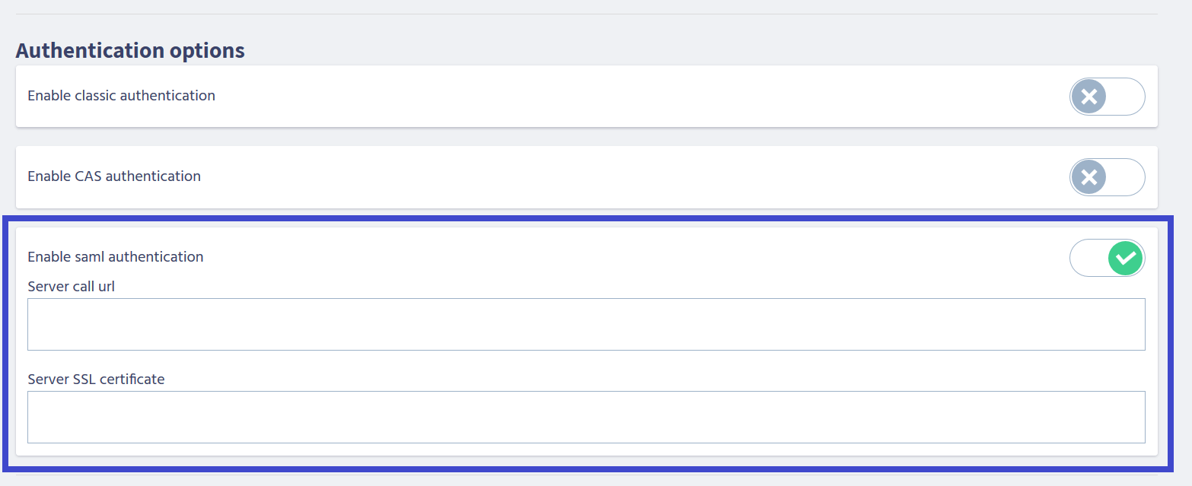Viewport: 1192px width, 486px height.
Task: Click inside the Server SSL certificate field
Action: [586, 417]
